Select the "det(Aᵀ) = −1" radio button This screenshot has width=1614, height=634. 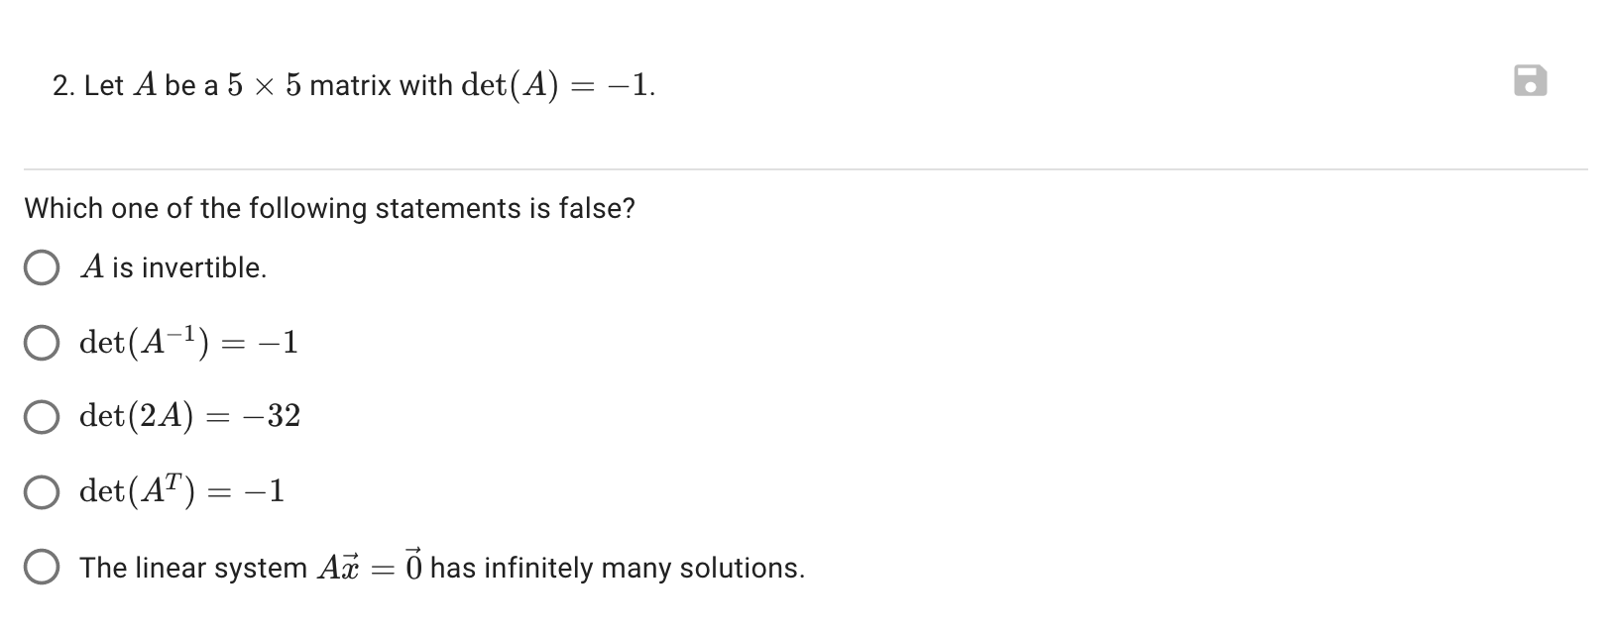pyautogui.click(x=41, y=491)
